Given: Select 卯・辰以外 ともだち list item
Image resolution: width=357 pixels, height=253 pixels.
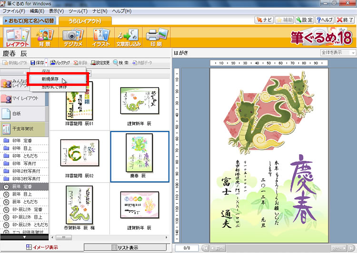Looking at the screenshot, I should [x=24, y=225].
